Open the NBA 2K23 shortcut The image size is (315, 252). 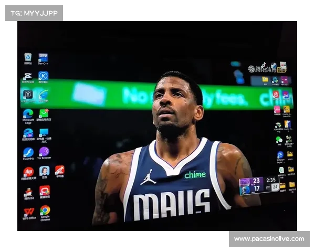click(x=285, y=81)
